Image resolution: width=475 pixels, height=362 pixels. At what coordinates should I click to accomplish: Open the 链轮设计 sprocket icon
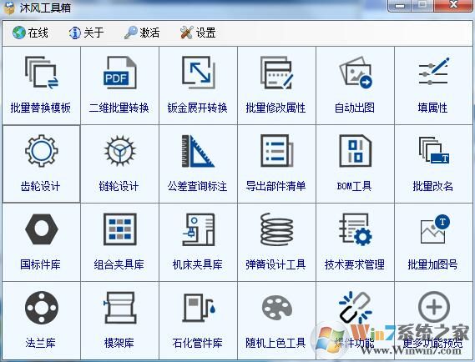point(120,151)
